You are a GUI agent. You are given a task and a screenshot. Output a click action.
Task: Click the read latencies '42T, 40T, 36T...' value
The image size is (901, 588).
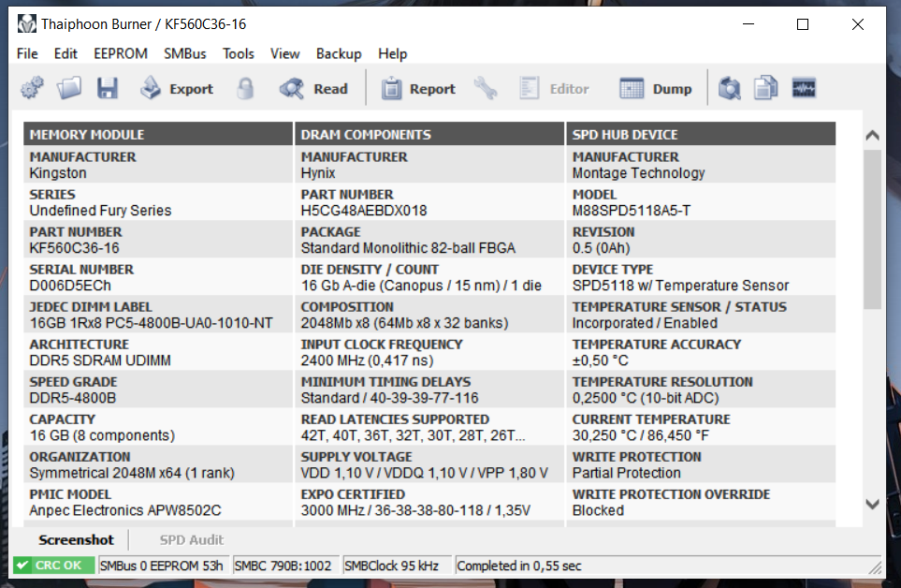413,435
